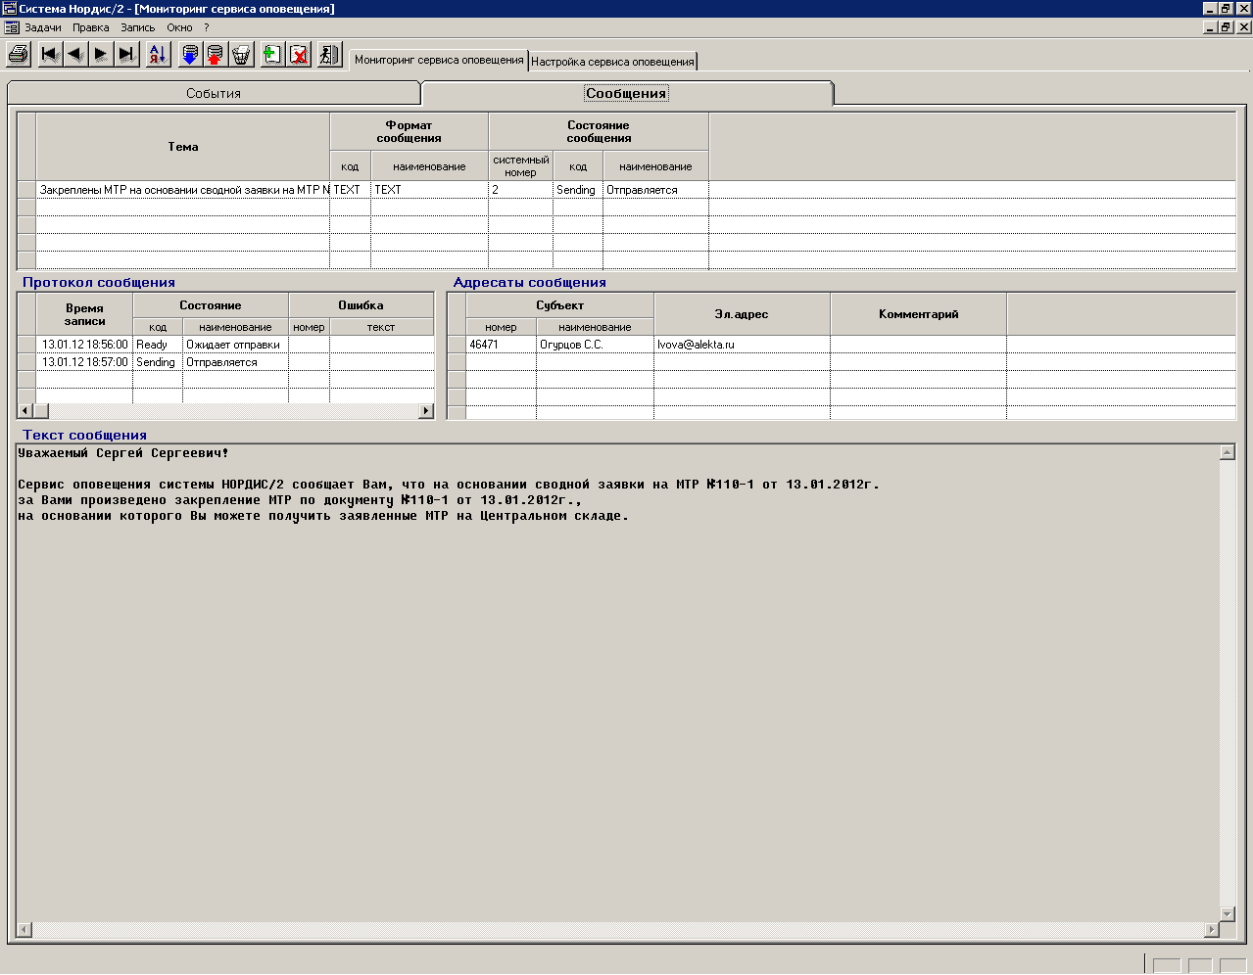Open the Запись menu
Viewport: 1253px width, 975px height.
click(138, 27)
